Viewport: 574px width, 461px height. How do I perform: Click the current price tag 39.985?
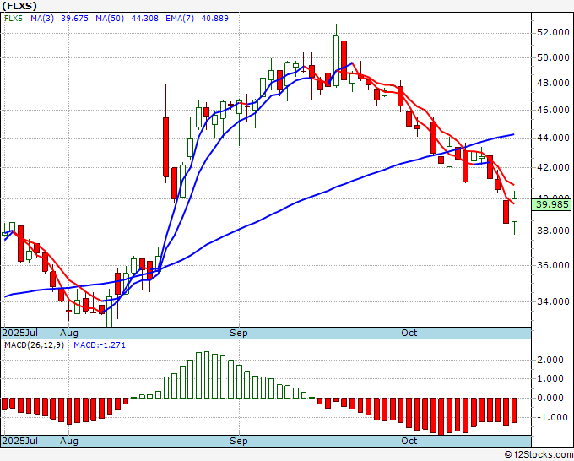[x=552, y=204]
